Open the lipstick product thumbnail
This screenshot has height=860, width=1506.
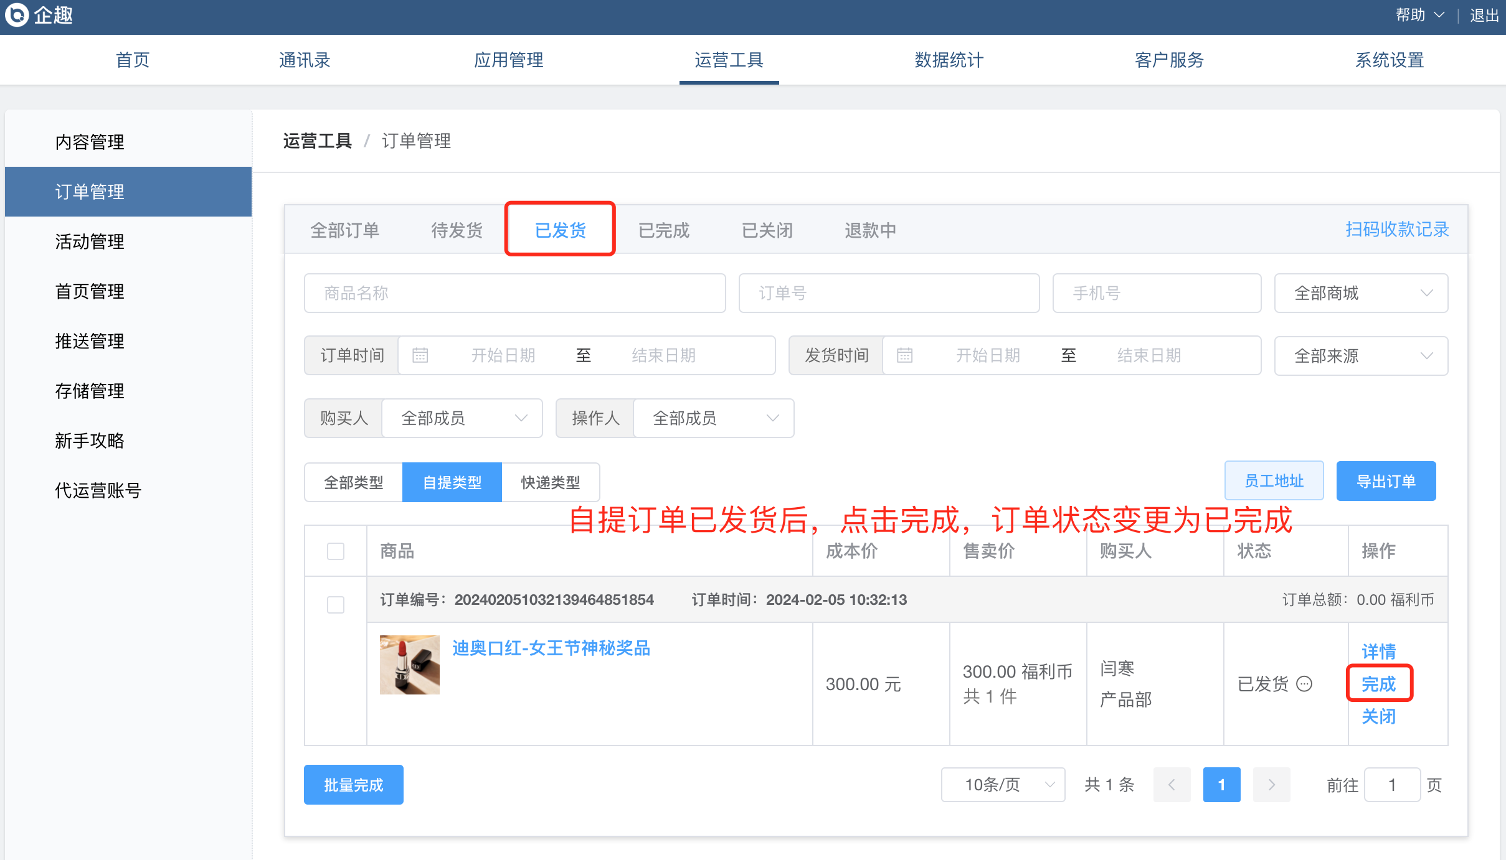(x=409, y=665)
